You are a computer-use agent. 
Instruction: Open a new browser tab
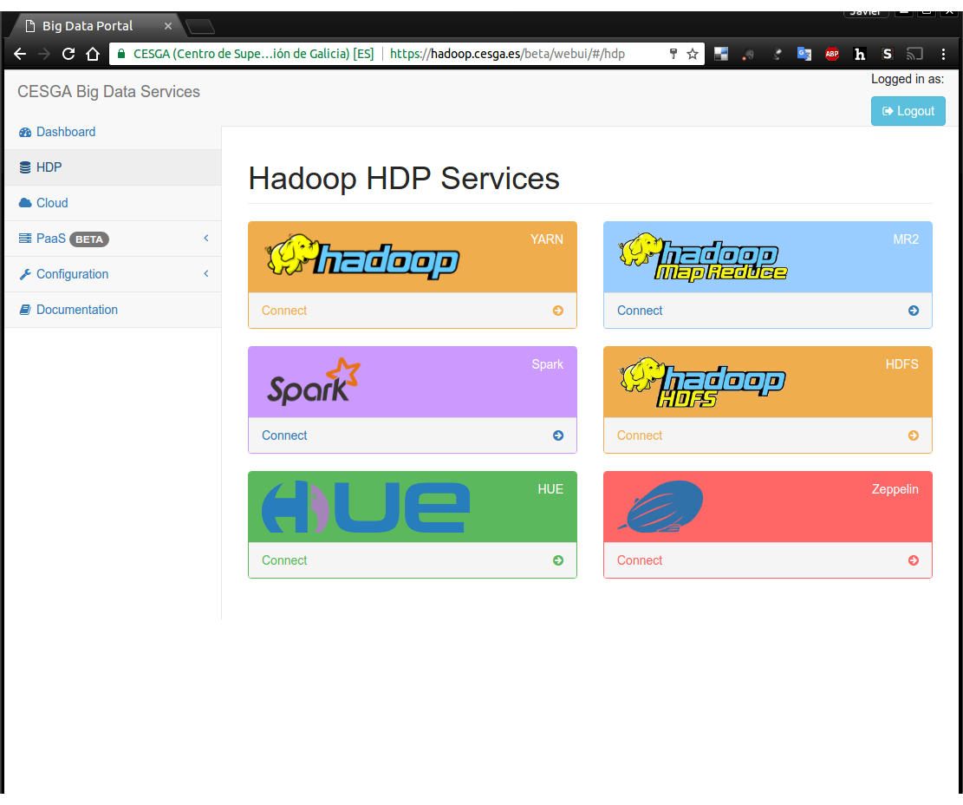click(x=200, y=26)
